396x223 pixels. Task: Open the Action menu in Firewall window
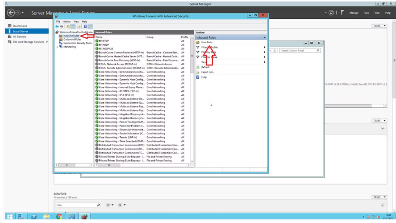[x=67, y=22]
